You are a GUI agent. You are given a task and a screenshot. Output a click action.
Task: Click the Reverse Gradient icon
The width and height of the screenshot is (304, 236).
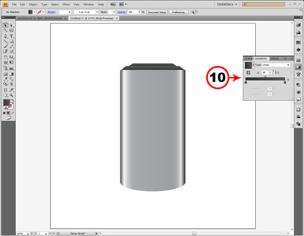click(248, 73)
